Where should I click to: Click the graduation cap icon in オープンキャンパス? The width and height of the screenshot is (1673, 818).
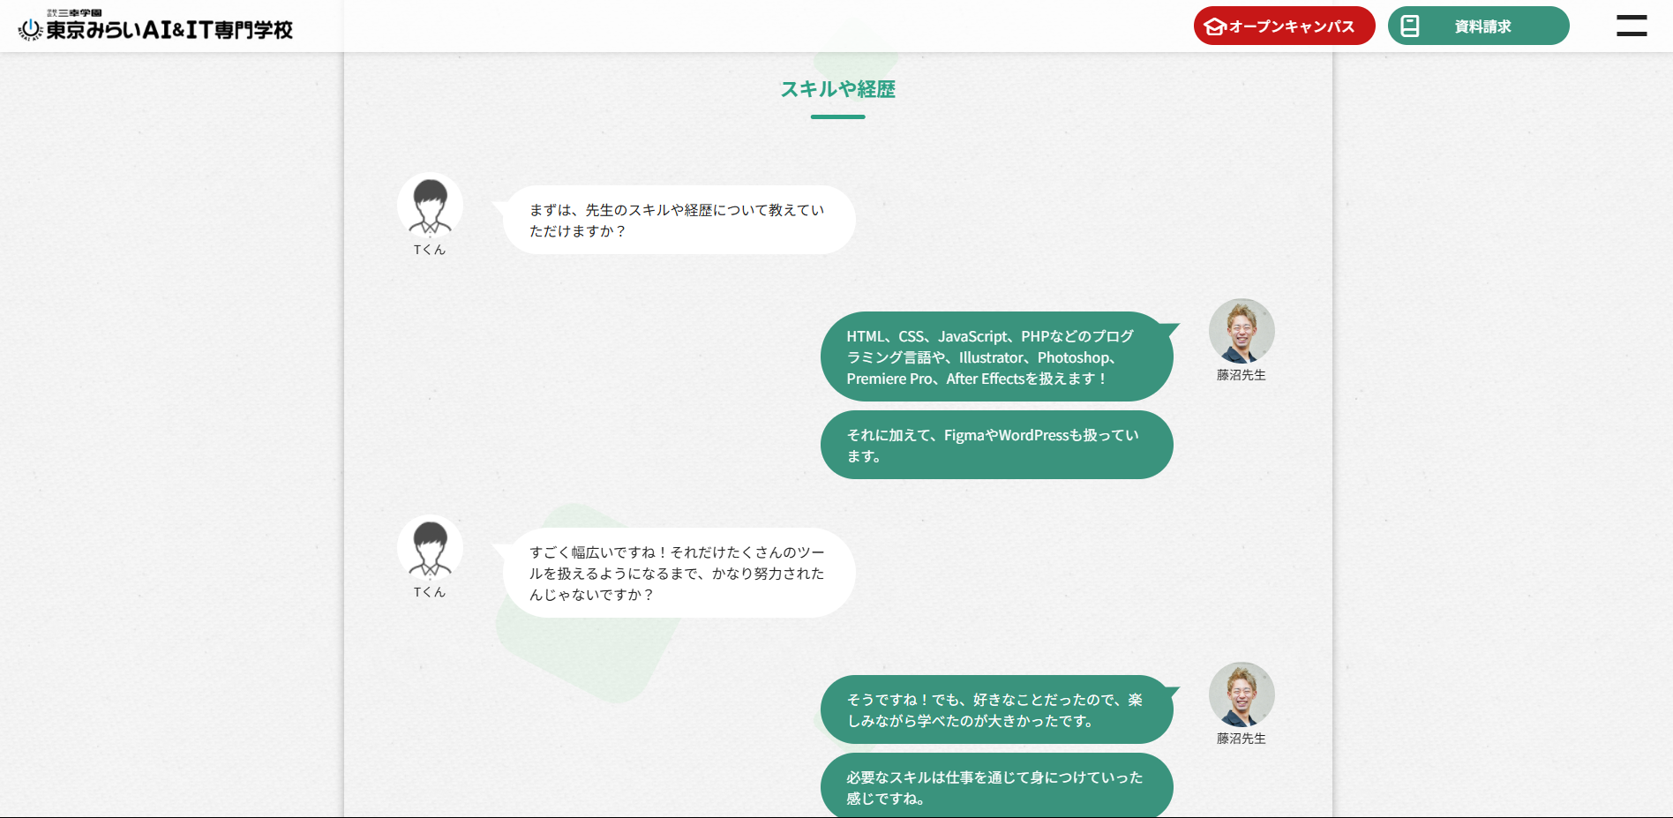tap(1215, 26)
